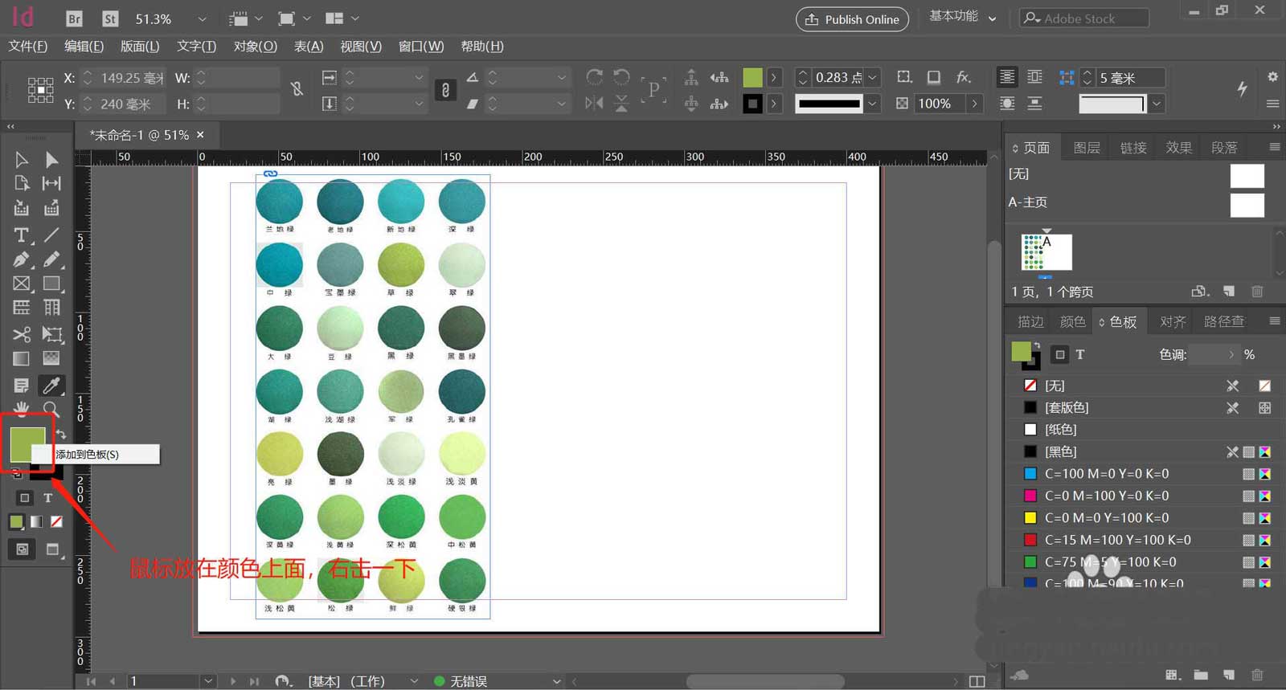
Task: Toggle formatting affects text (T) in Swatches panel
Action: point(1080,354)
